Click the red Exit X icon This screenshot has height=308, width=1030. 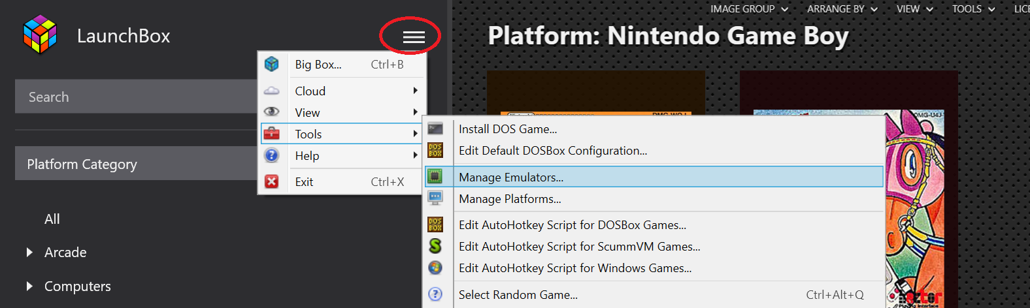click(271, 181)
